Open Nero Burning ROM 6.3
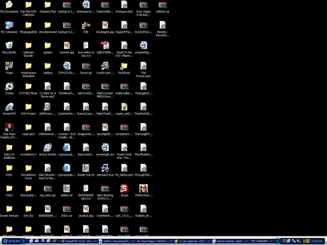Image resolution: width=327 pixels, height=245 pixels. pyautogui.click(x=105, y=188)
